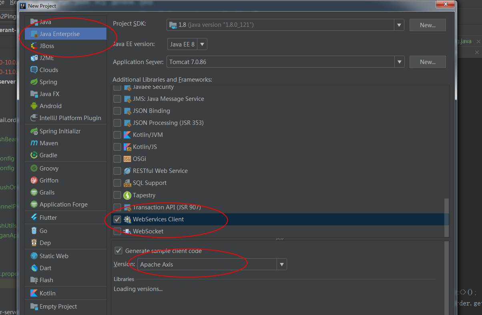
Task: Click the splitter grip below frameworks list
Action: [280, 239]
